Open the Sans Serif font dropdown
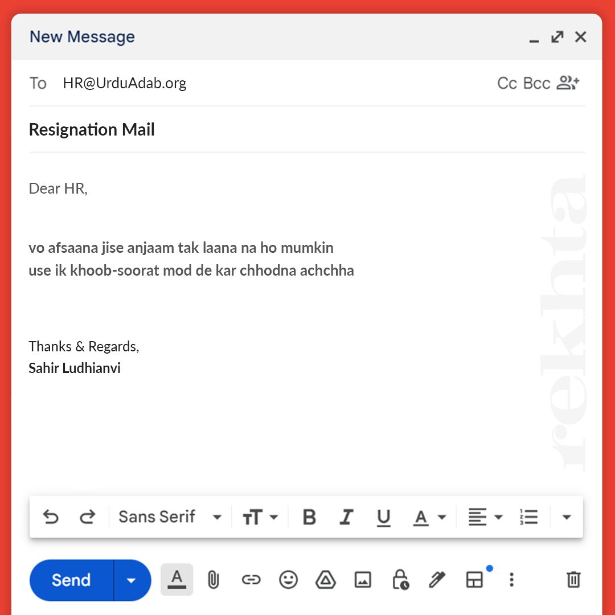This screenshot has width=615, height=615. click(x=170, y=517)
